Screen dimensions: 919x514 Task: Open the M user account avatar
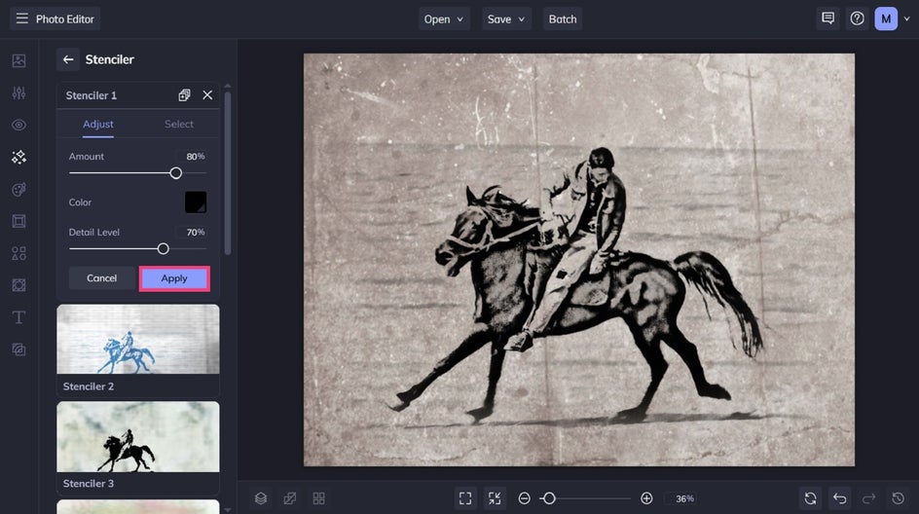886,18
